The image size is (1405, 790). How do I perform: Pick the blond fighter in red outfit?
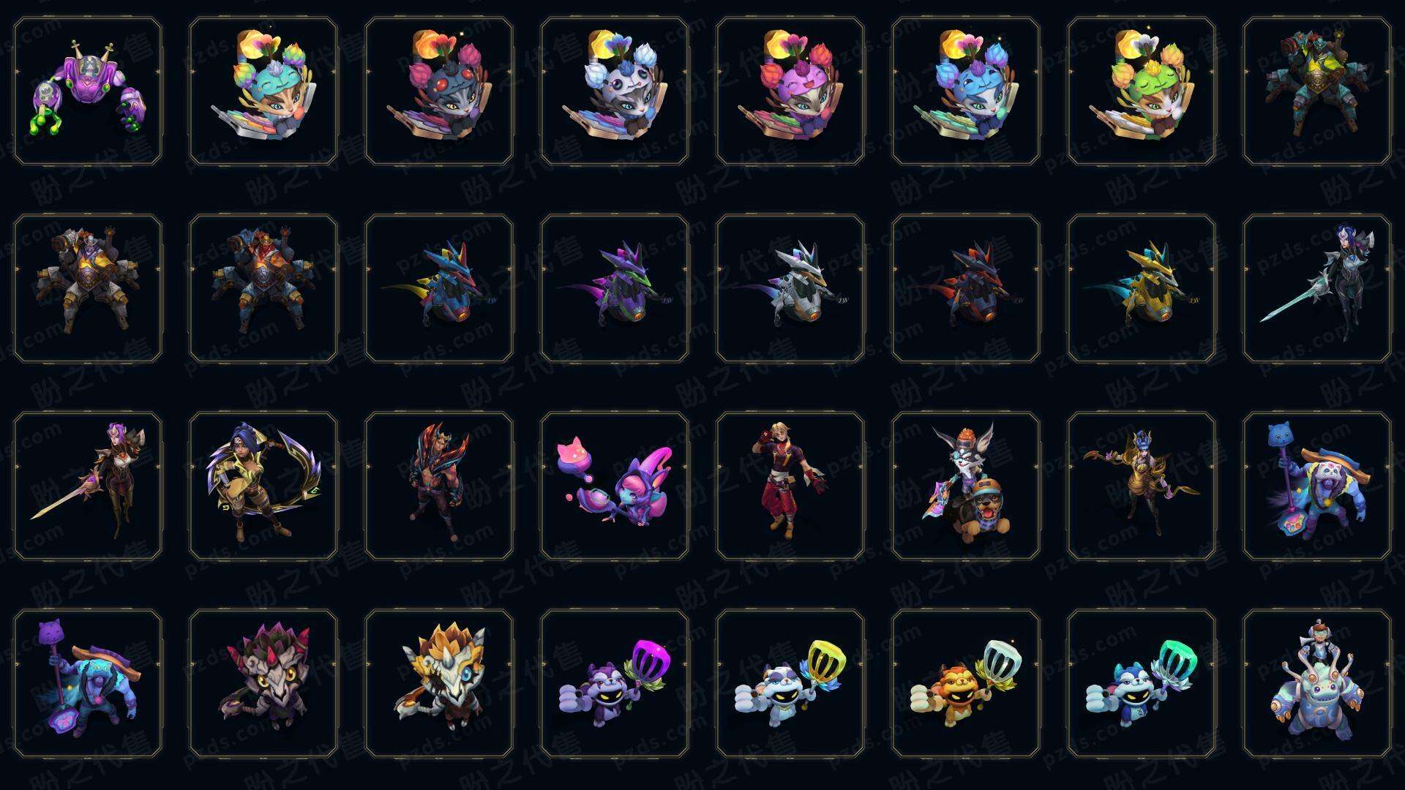tap(790, 486)
